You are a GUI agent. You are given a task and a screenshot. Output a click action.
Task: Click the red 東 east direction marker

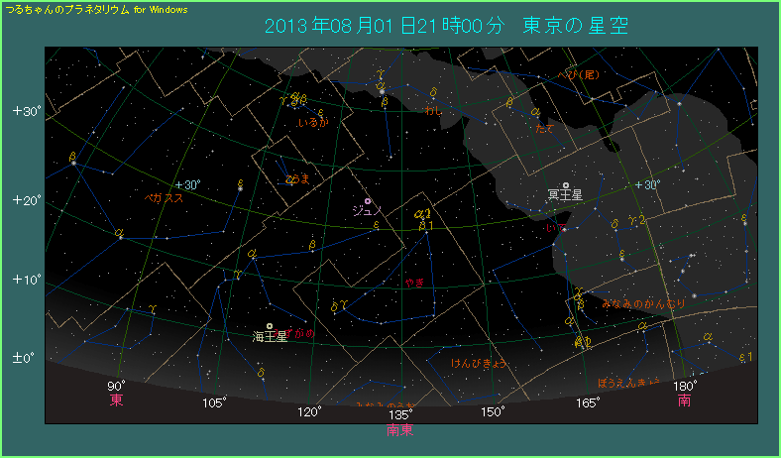click(x=117, y=401)
